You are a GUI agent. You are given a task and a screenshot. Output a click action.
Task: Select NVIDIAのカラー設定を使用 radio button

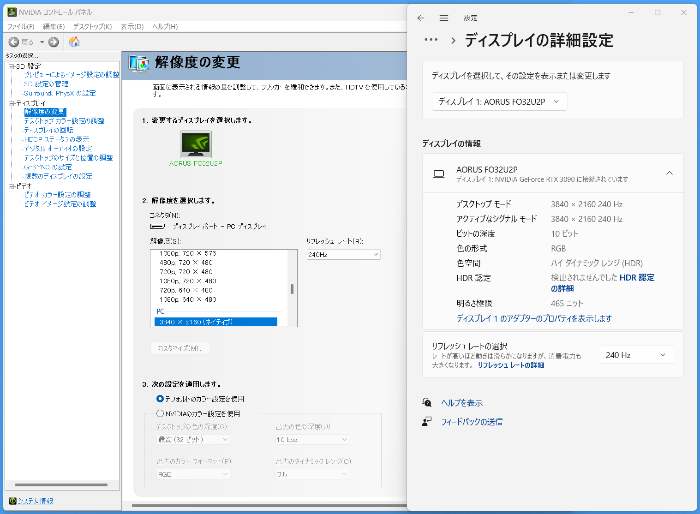(160, 413)
